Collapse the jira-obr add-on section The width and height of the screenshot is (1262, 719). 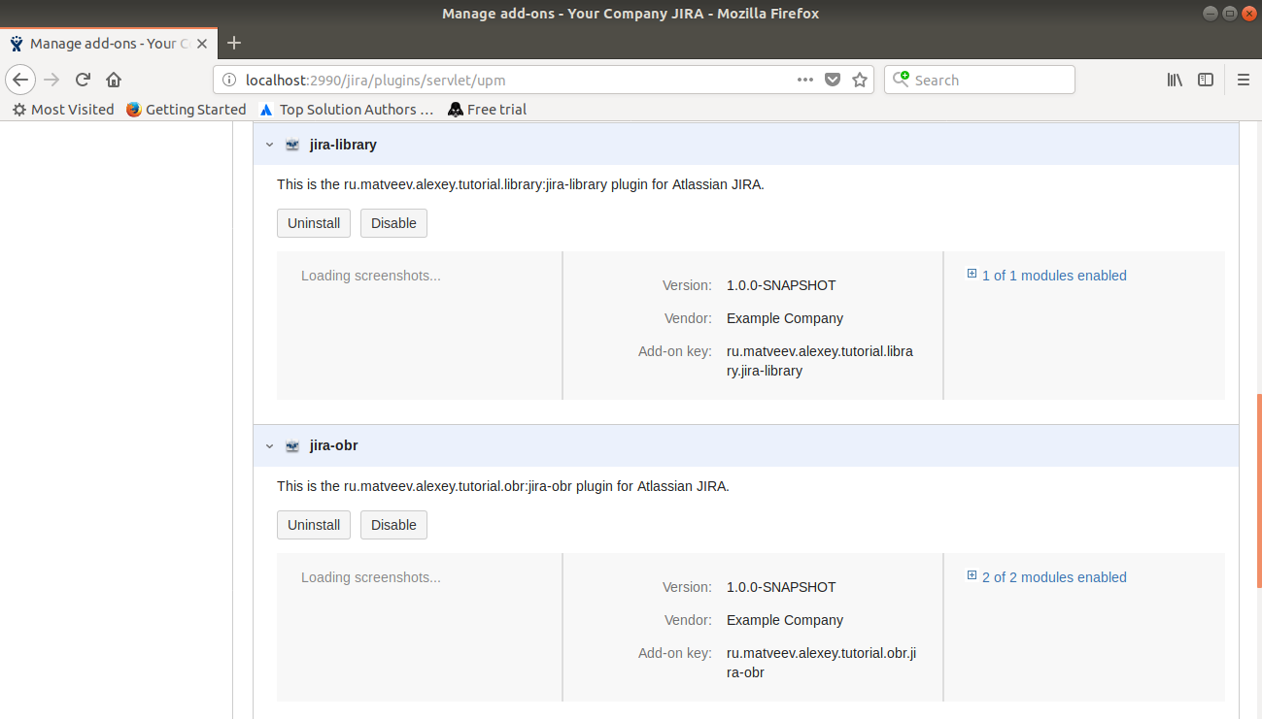269,445
